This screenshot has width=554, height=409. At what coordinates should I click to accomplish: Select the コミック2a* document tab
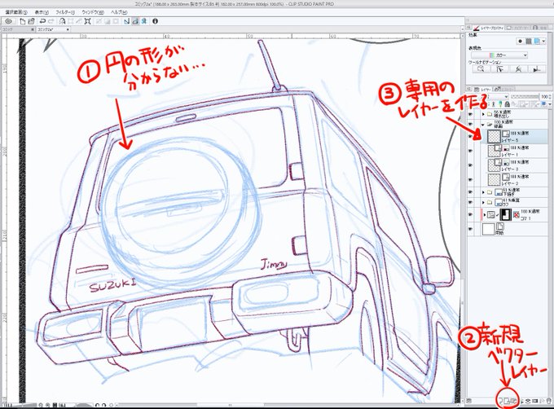click(53, 29)
